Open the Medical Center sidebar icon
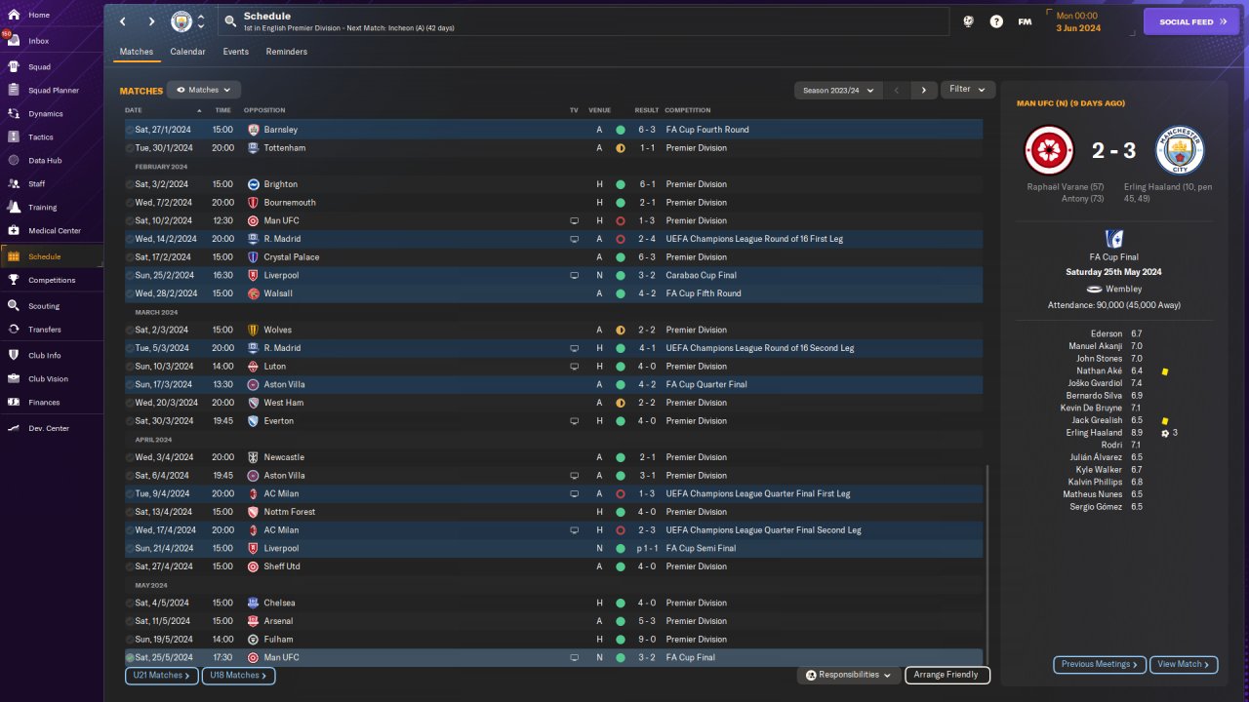This screenshot has height=702, width=1249. [14, 230]
